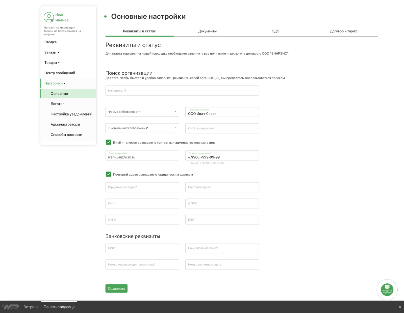Go to Витрина in bottom bar
Screen dimensions: 404x313
[x=31, y=307]
